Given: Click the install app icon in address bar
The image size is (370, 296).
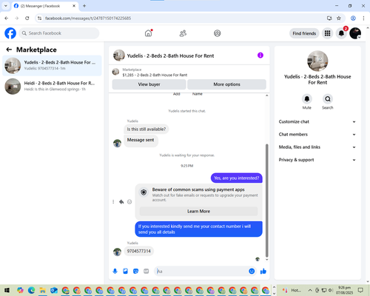Looking at the screenshot, I should tap(329, 18).
